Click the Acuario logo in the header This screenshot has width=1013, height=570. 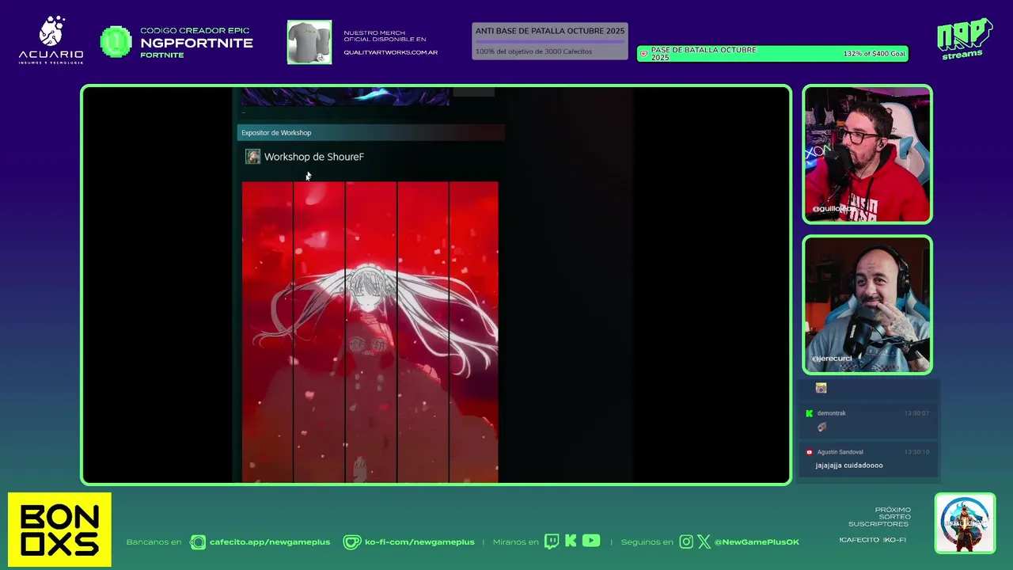point(51,40)
